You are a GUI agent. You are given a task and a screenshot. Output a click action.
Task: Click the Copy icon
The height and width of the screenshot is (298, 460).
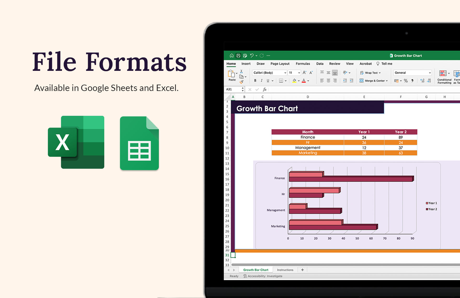(x=241, y=77)
